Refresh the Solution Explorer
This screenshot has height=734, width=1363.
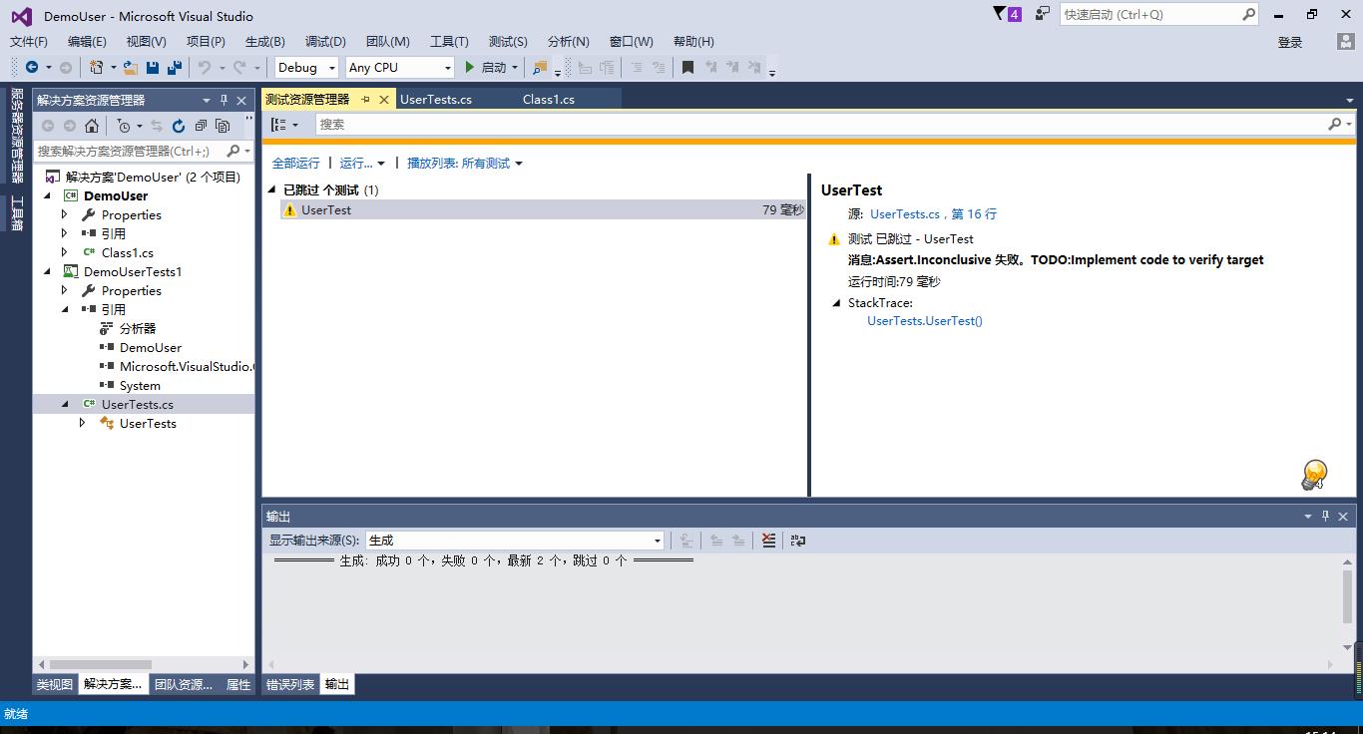179,126
